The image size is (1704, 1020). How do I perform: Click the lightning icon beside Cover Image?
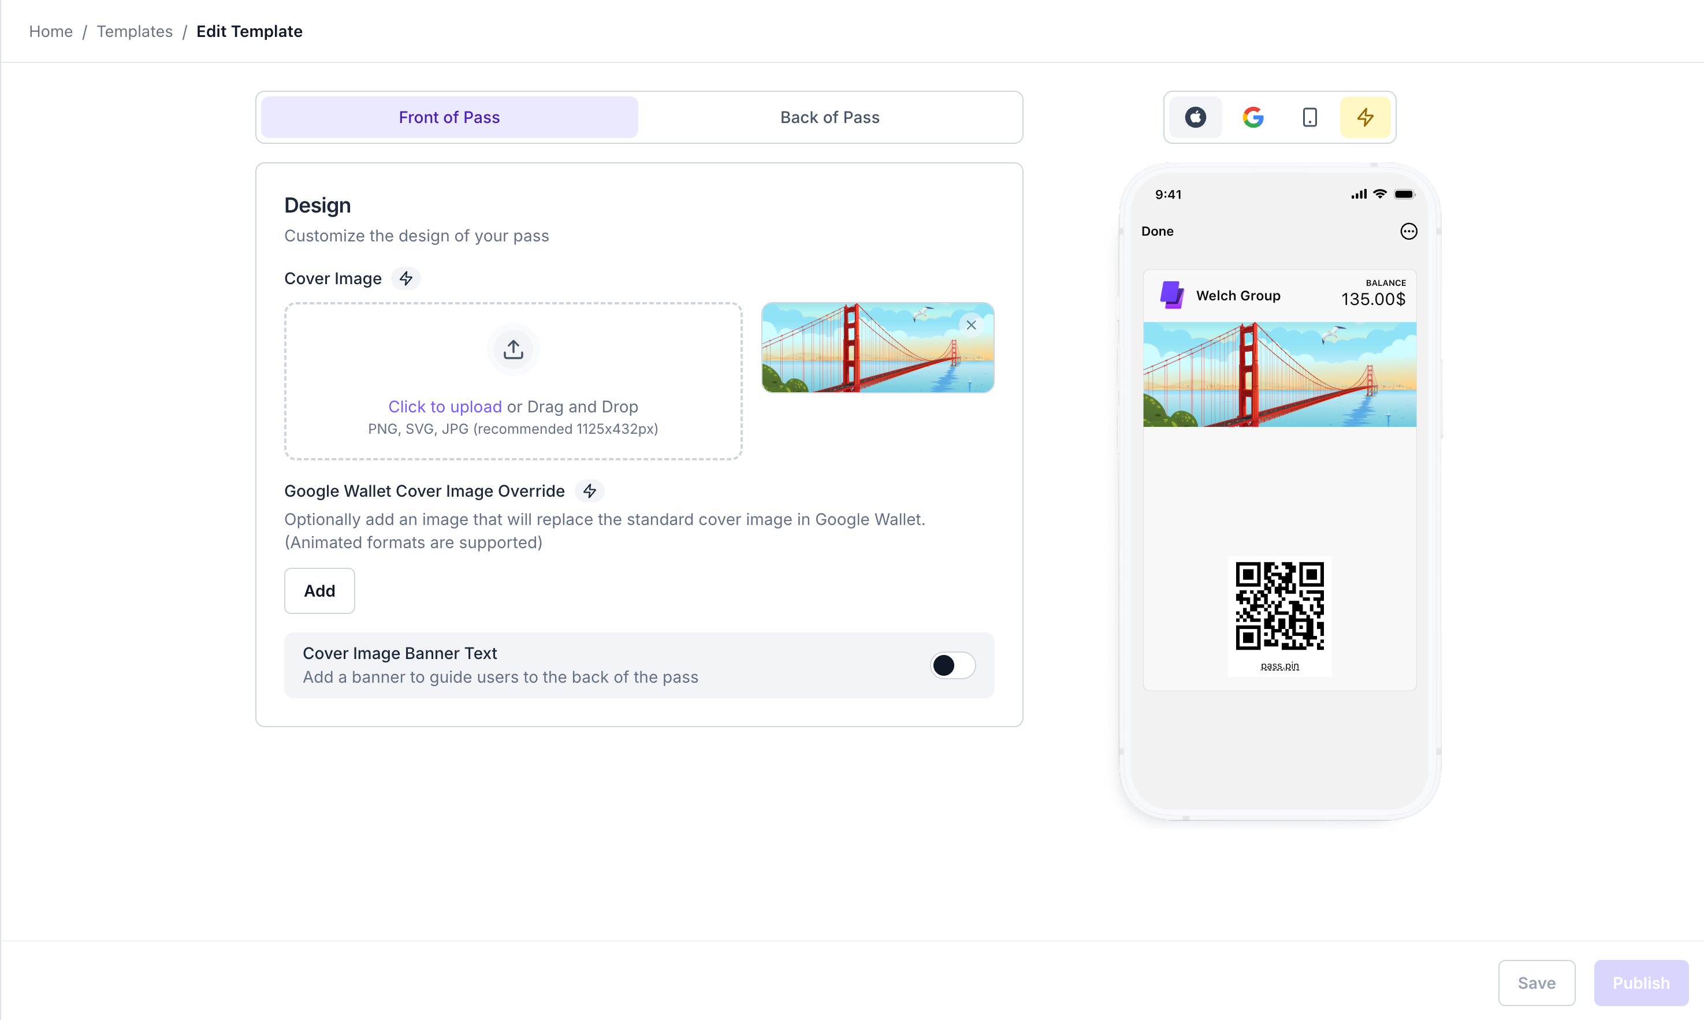pos(406,278)
